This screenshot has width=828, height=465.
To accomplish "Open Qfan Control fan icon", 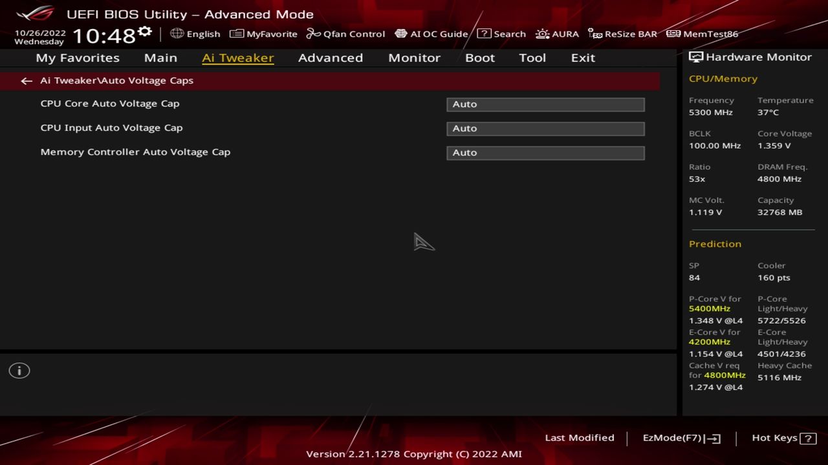I will click(x=313, y=34).
